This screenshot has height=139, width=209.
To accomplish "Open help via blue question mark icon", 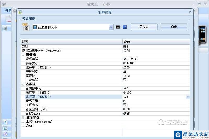I will click(x=125, y=27).
